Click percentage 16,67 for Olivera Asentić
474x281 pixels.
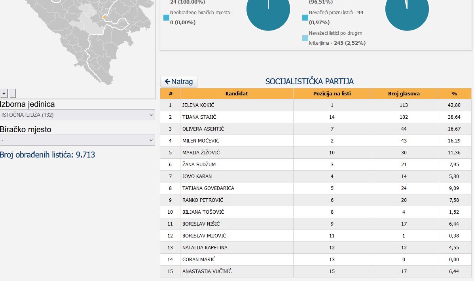(x=454, y=129)
